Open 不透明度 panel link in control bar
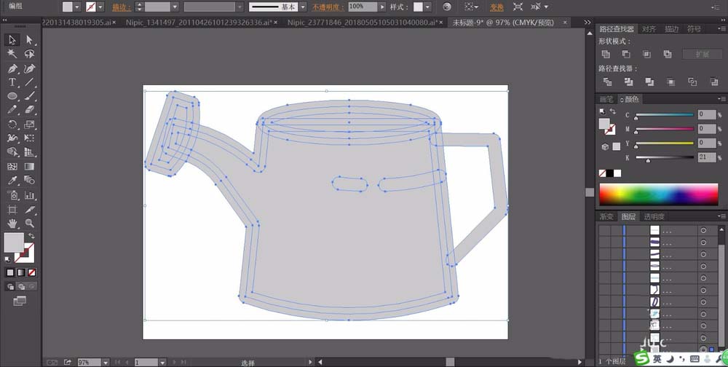The height and width of the screenshot is (367, 728). (x=327, y=7)
